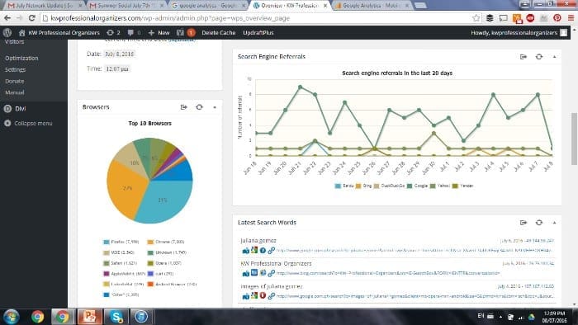Image resolution: width=578 pixels, height=325 pixels.
Task: Click the Chrome legend color swatch
Action: (150, 243)
